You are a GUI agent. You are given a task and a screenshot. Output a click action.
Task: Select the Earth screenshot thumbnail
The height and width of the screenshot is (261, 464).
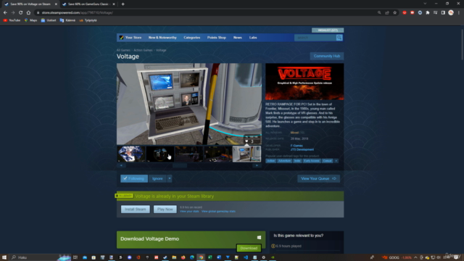tap(131, 154)
